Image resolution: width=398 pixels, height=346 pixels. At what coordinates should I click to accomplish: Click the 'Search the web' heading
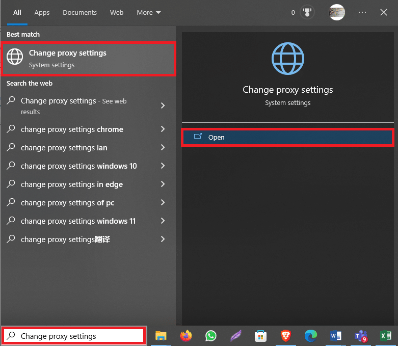click(30, 83)
